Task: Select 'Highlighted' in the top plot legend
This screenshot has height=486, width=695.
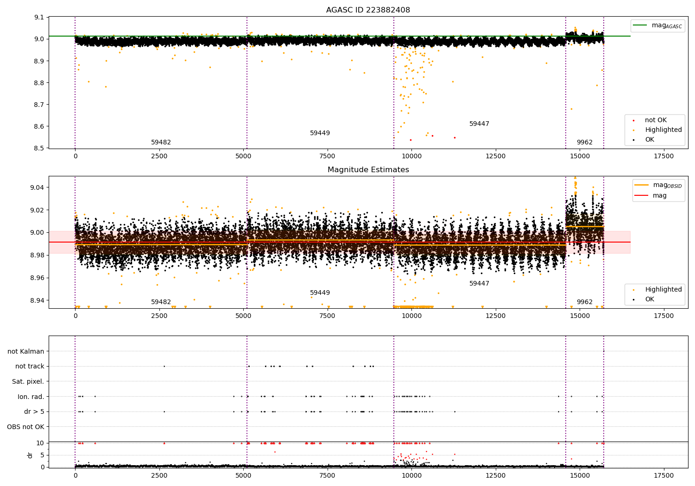Action: pos(663,130)
